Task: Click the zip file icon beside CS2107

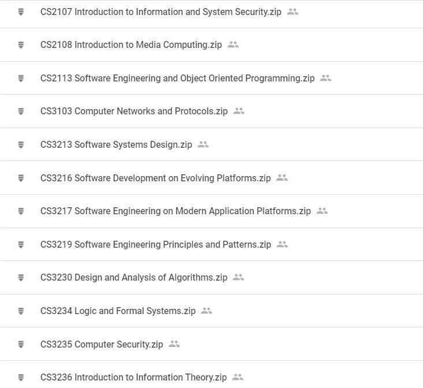Action: (21, 12)
